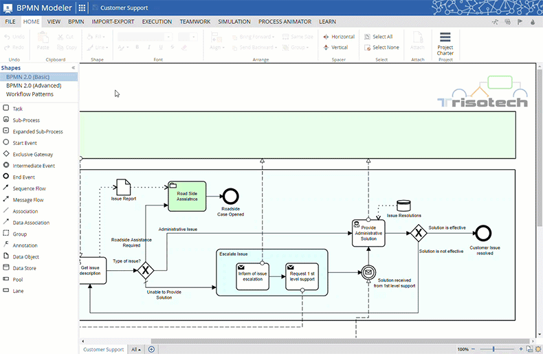Open the font size combo box

tap(188, 36)
